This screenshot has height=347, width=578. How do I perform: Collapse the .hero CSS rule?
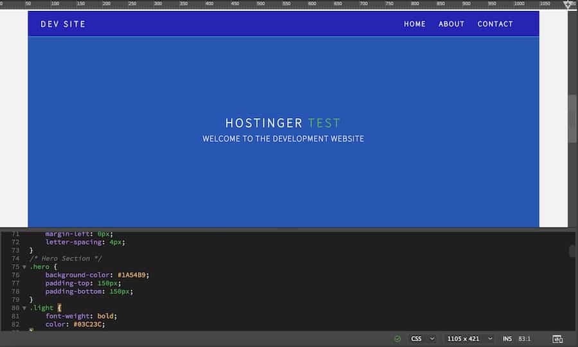24,267
